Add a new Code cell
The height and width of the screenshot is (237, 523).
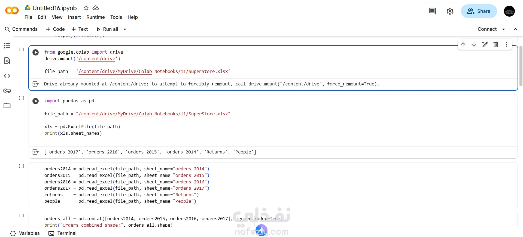click(x=55, y=29)
